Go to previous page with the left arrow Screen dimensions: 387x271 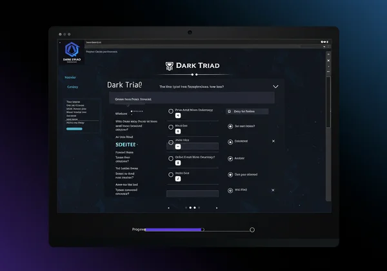pos(168,208)
